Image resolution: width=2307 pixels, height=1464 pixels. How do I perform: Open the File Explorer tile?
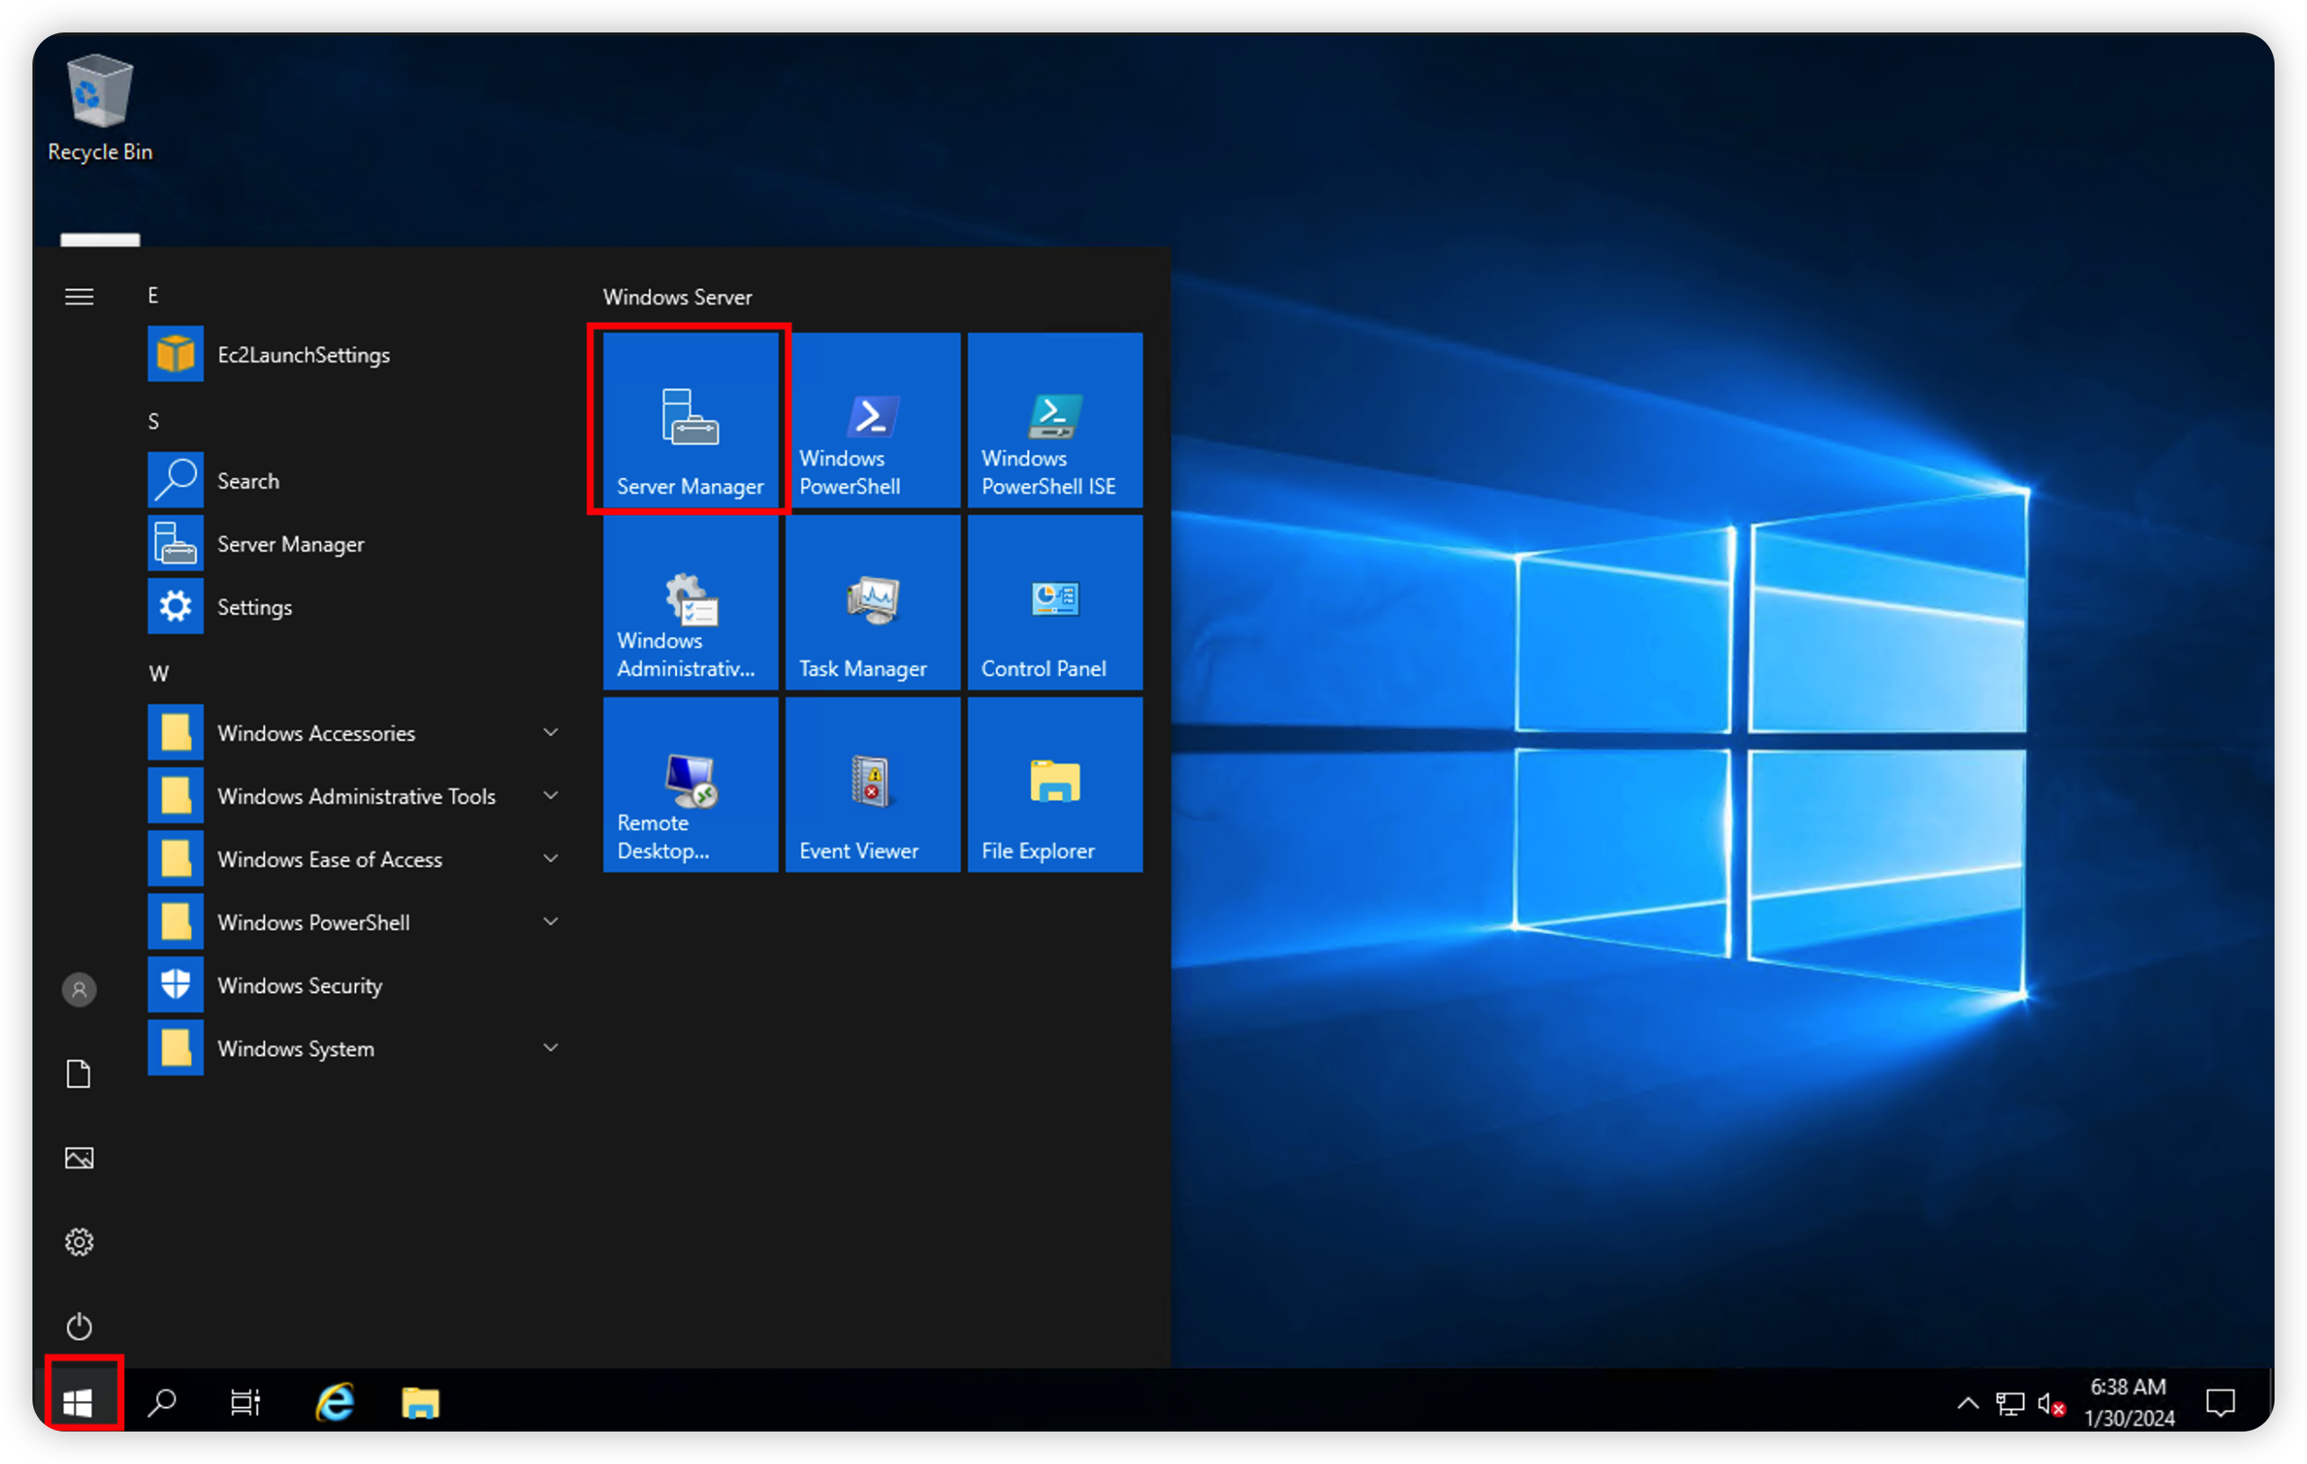point(1053,783)
